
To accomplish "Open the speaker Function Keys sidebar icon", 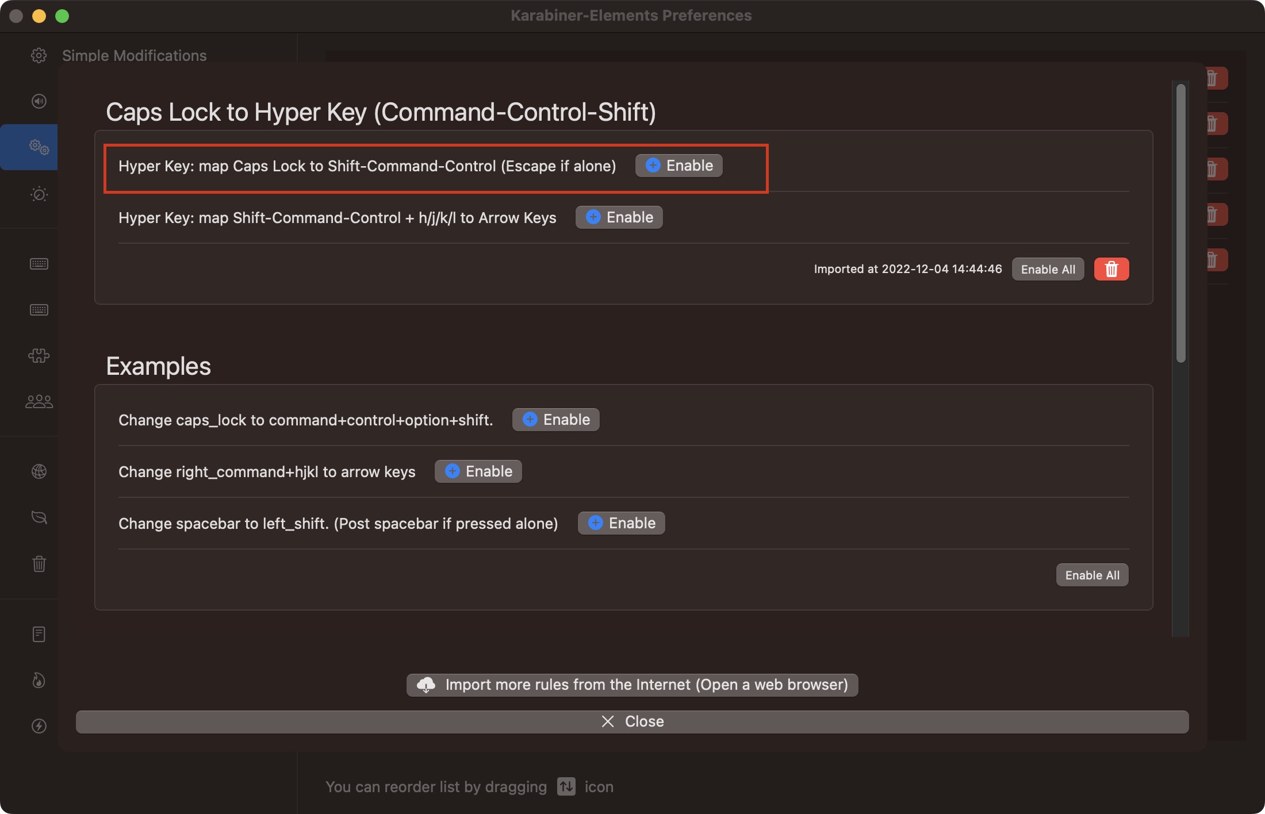I will pos(39,101).
